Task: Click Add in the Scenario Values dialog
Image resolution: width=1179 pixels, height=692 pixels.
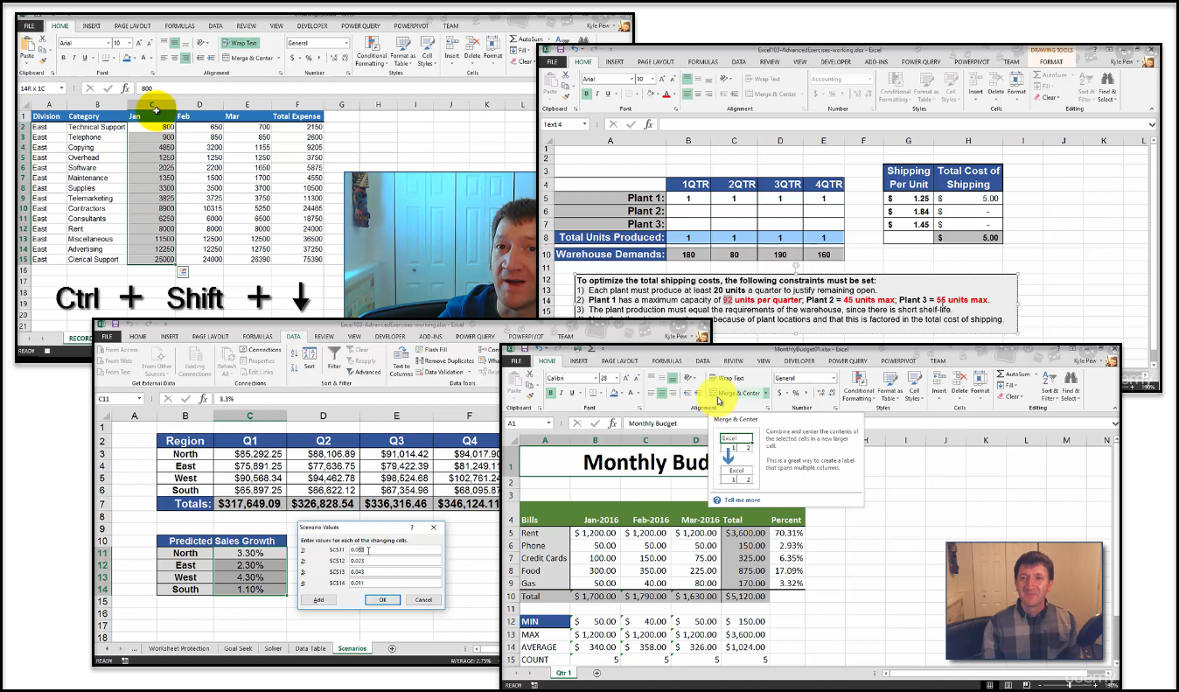Action: pos(318,599)
